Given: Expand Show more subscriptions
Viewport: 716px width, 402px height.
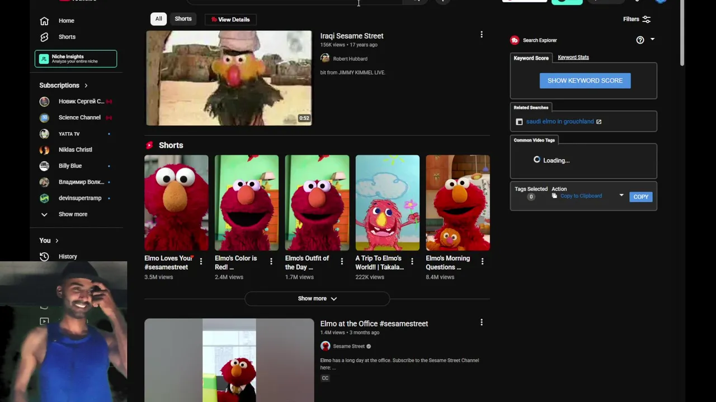Looking at the screenshot, I should pyautogui.click(x=73, y=214).
